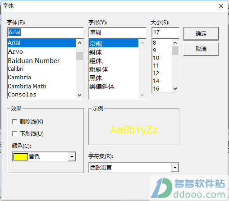The height and width of the screenshot is (201, 229).
Task: Cancel with the 取消 button
Action: point(201,49)
